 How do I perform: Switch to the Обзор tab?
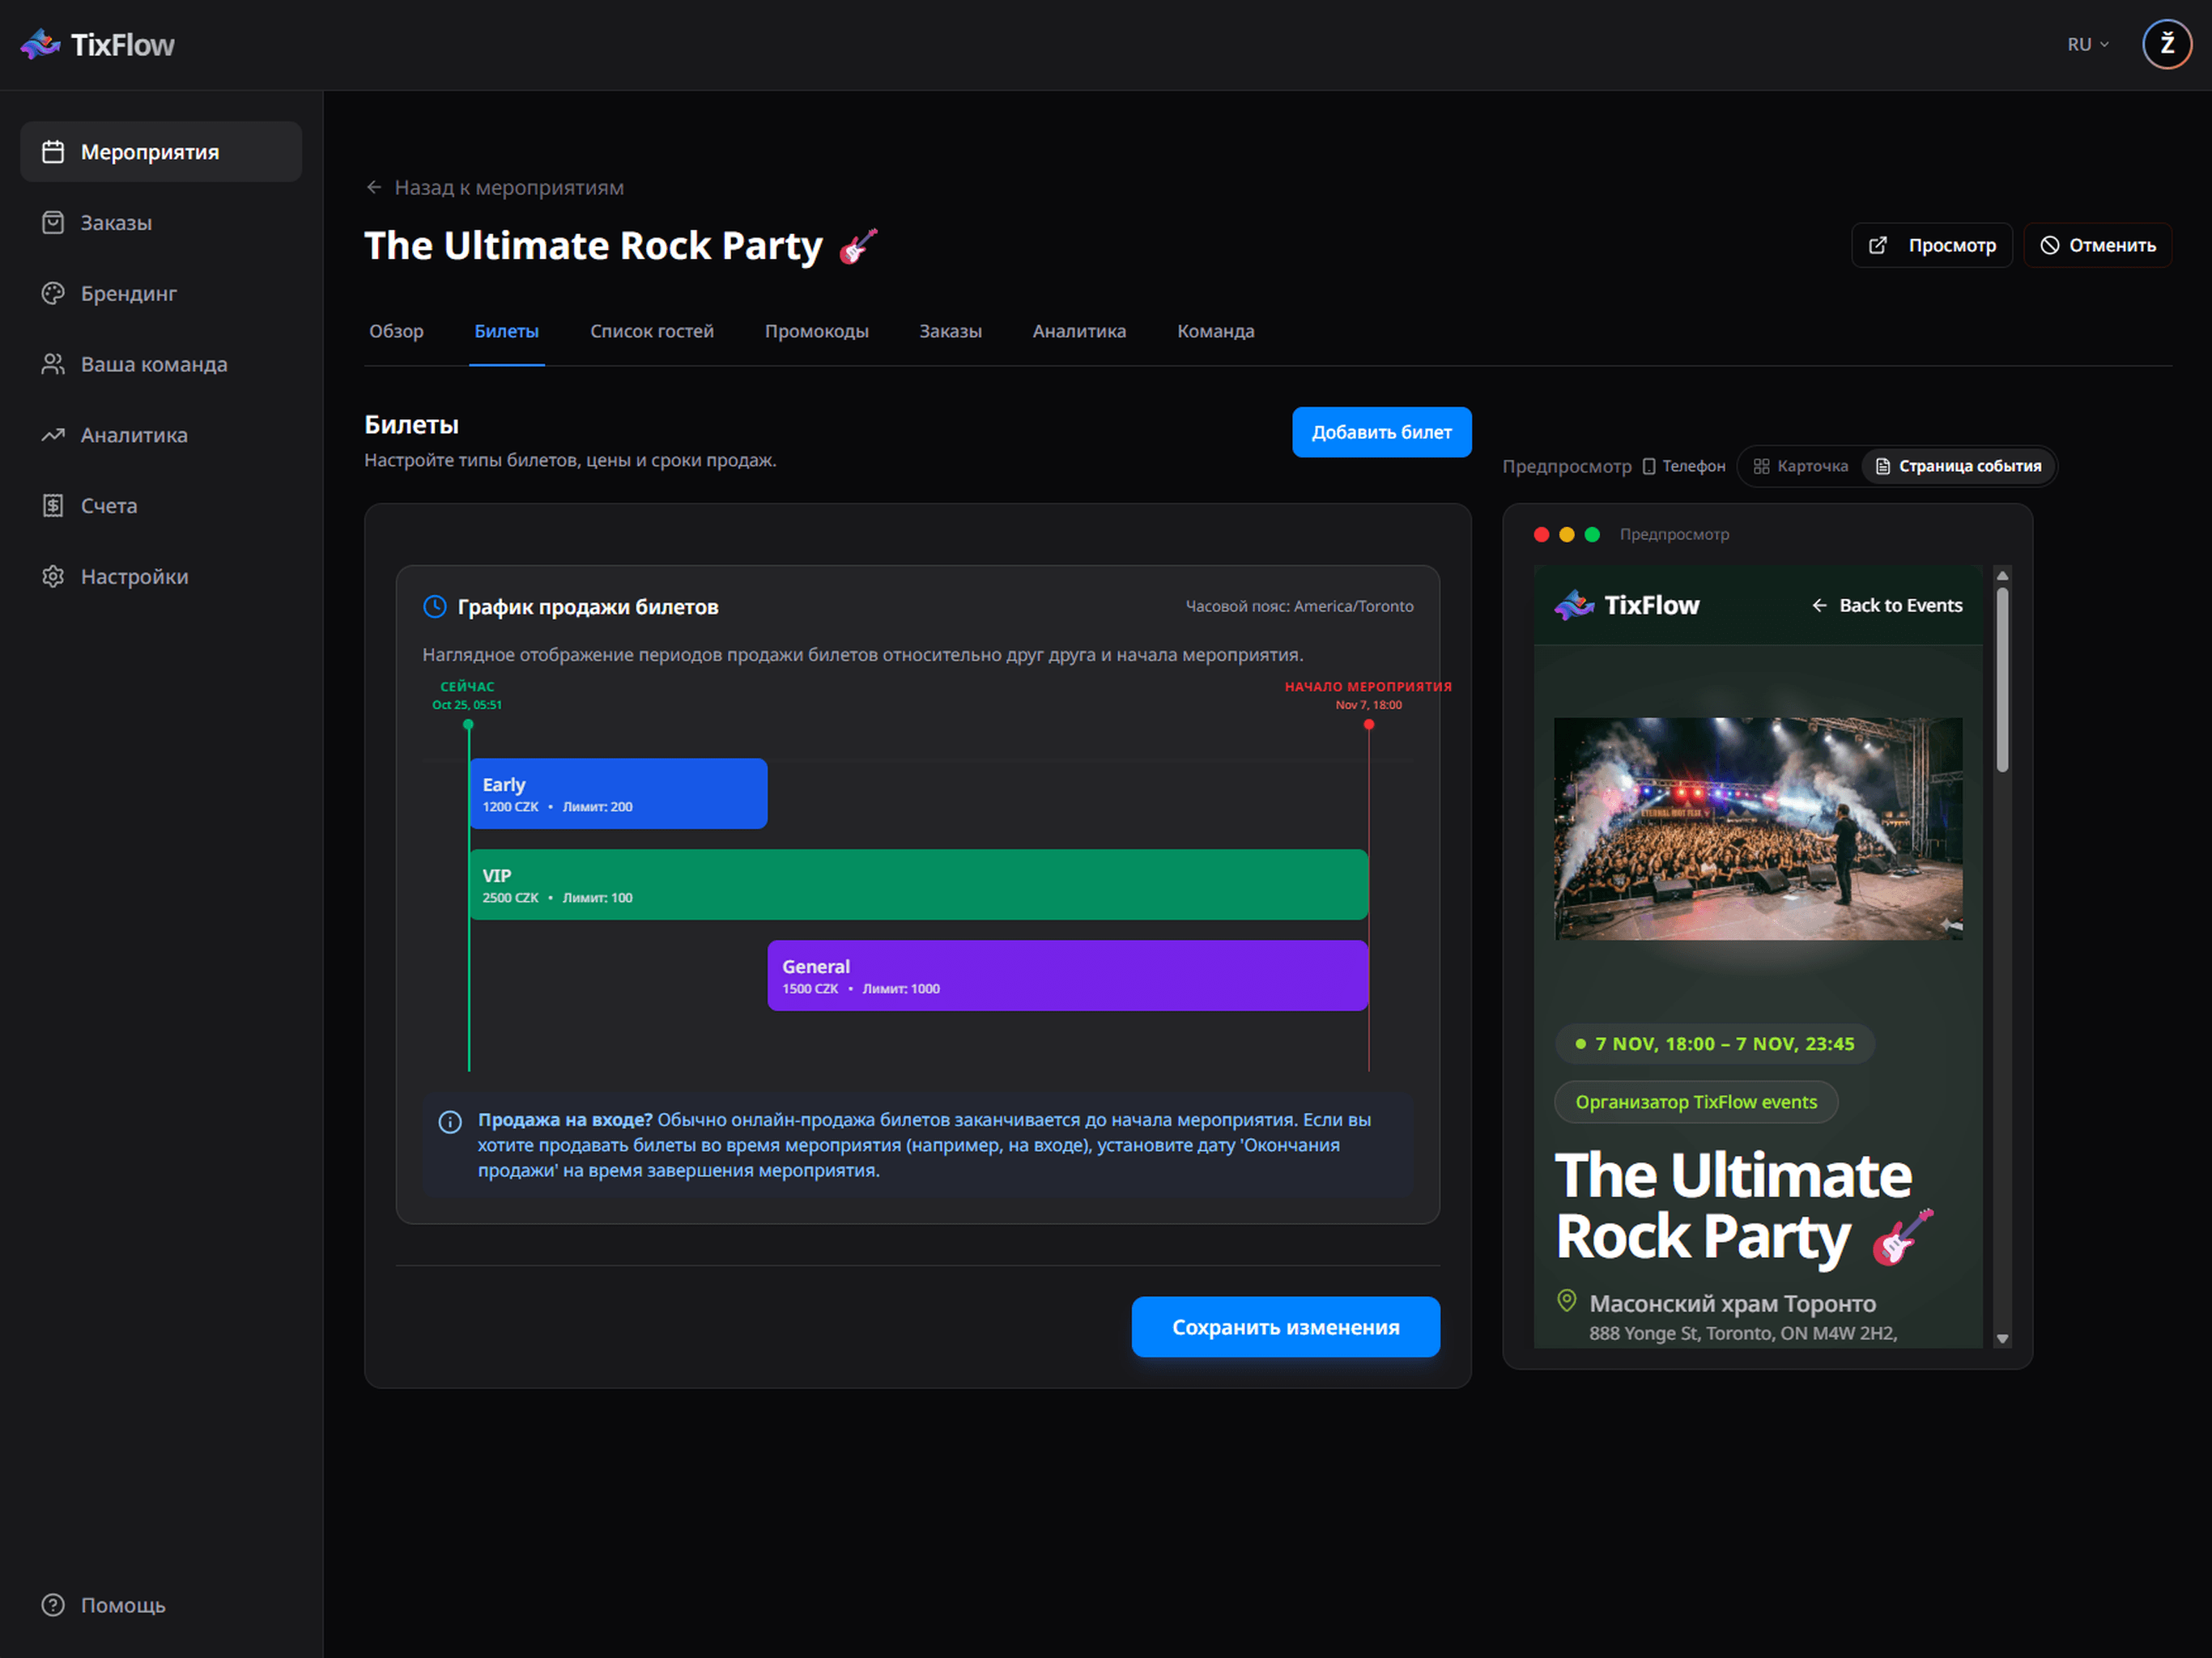tap(397, 331)
